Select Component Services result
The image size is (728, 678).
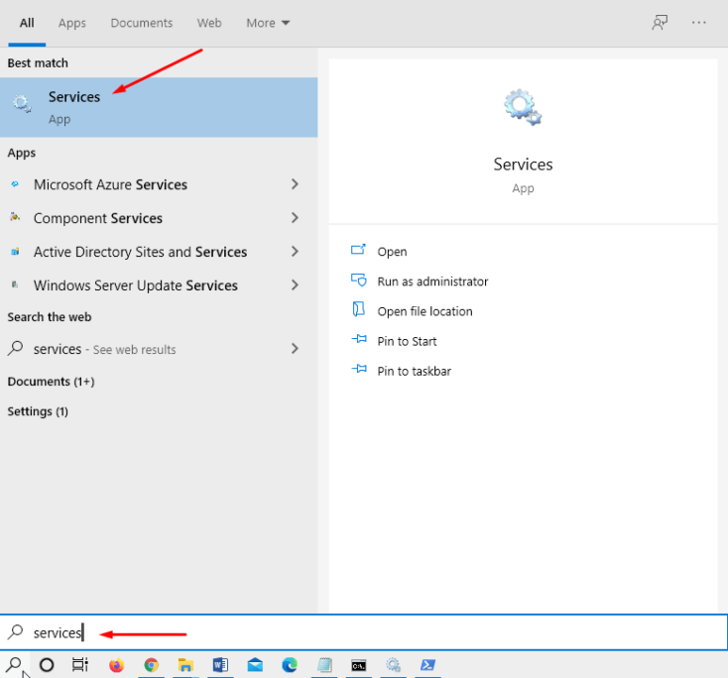point(159,218)
